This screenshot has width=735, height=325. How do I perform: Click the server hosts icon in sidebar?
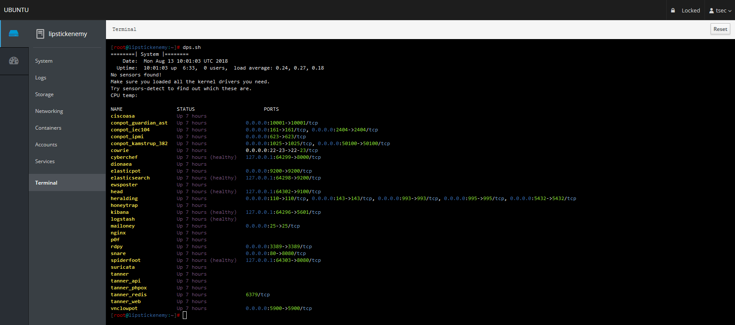tap(14, 33)
